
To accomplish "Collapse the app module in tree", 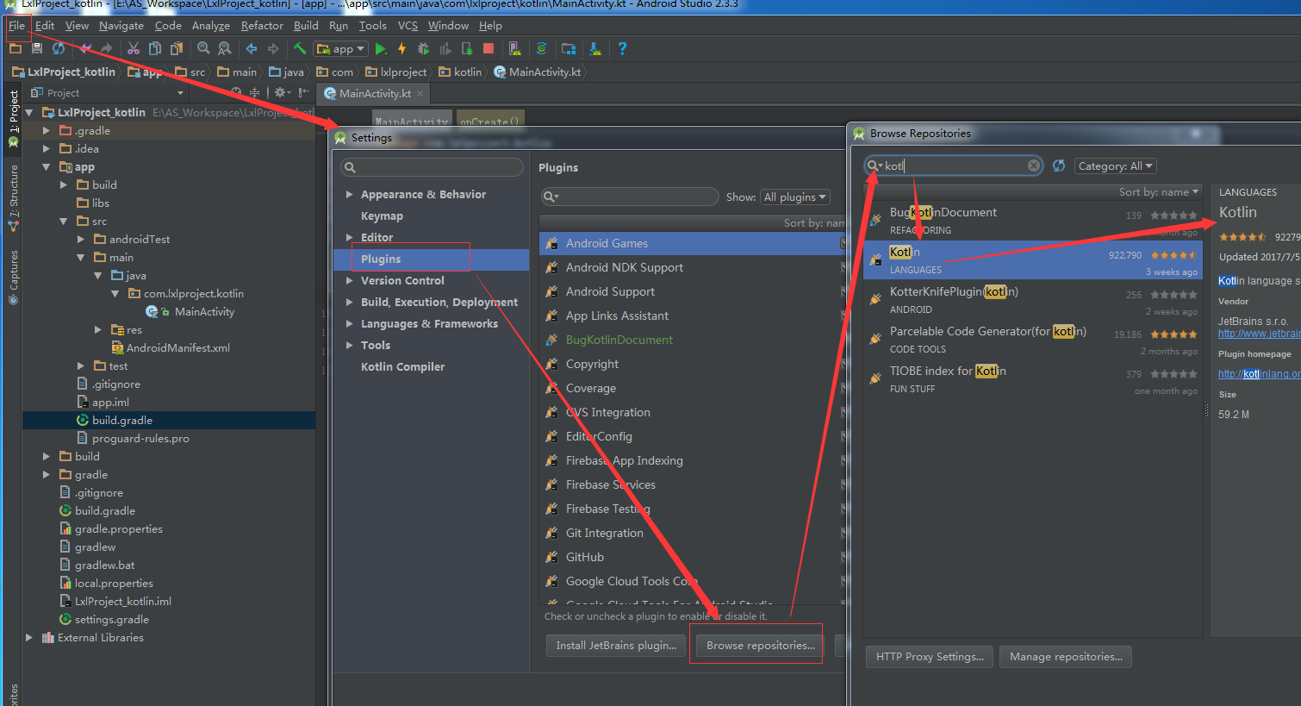I will (x=47, y=166).
